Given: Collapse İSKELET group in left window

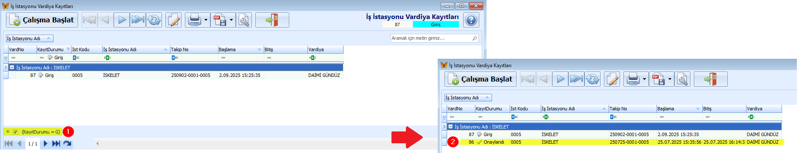Looking at the screenshot, I should tap(12, 67).
